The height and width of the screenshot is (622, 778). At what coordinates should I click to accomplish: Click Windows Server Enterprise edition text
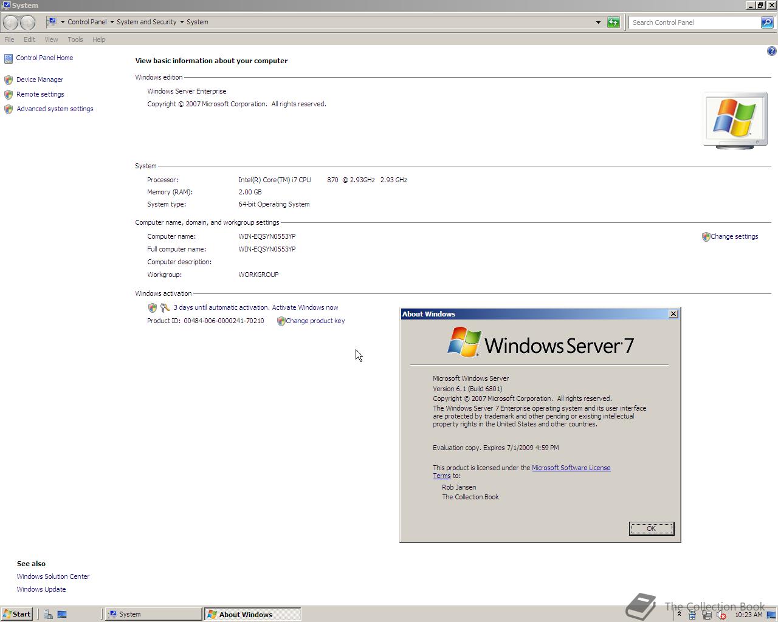[187, 91]
